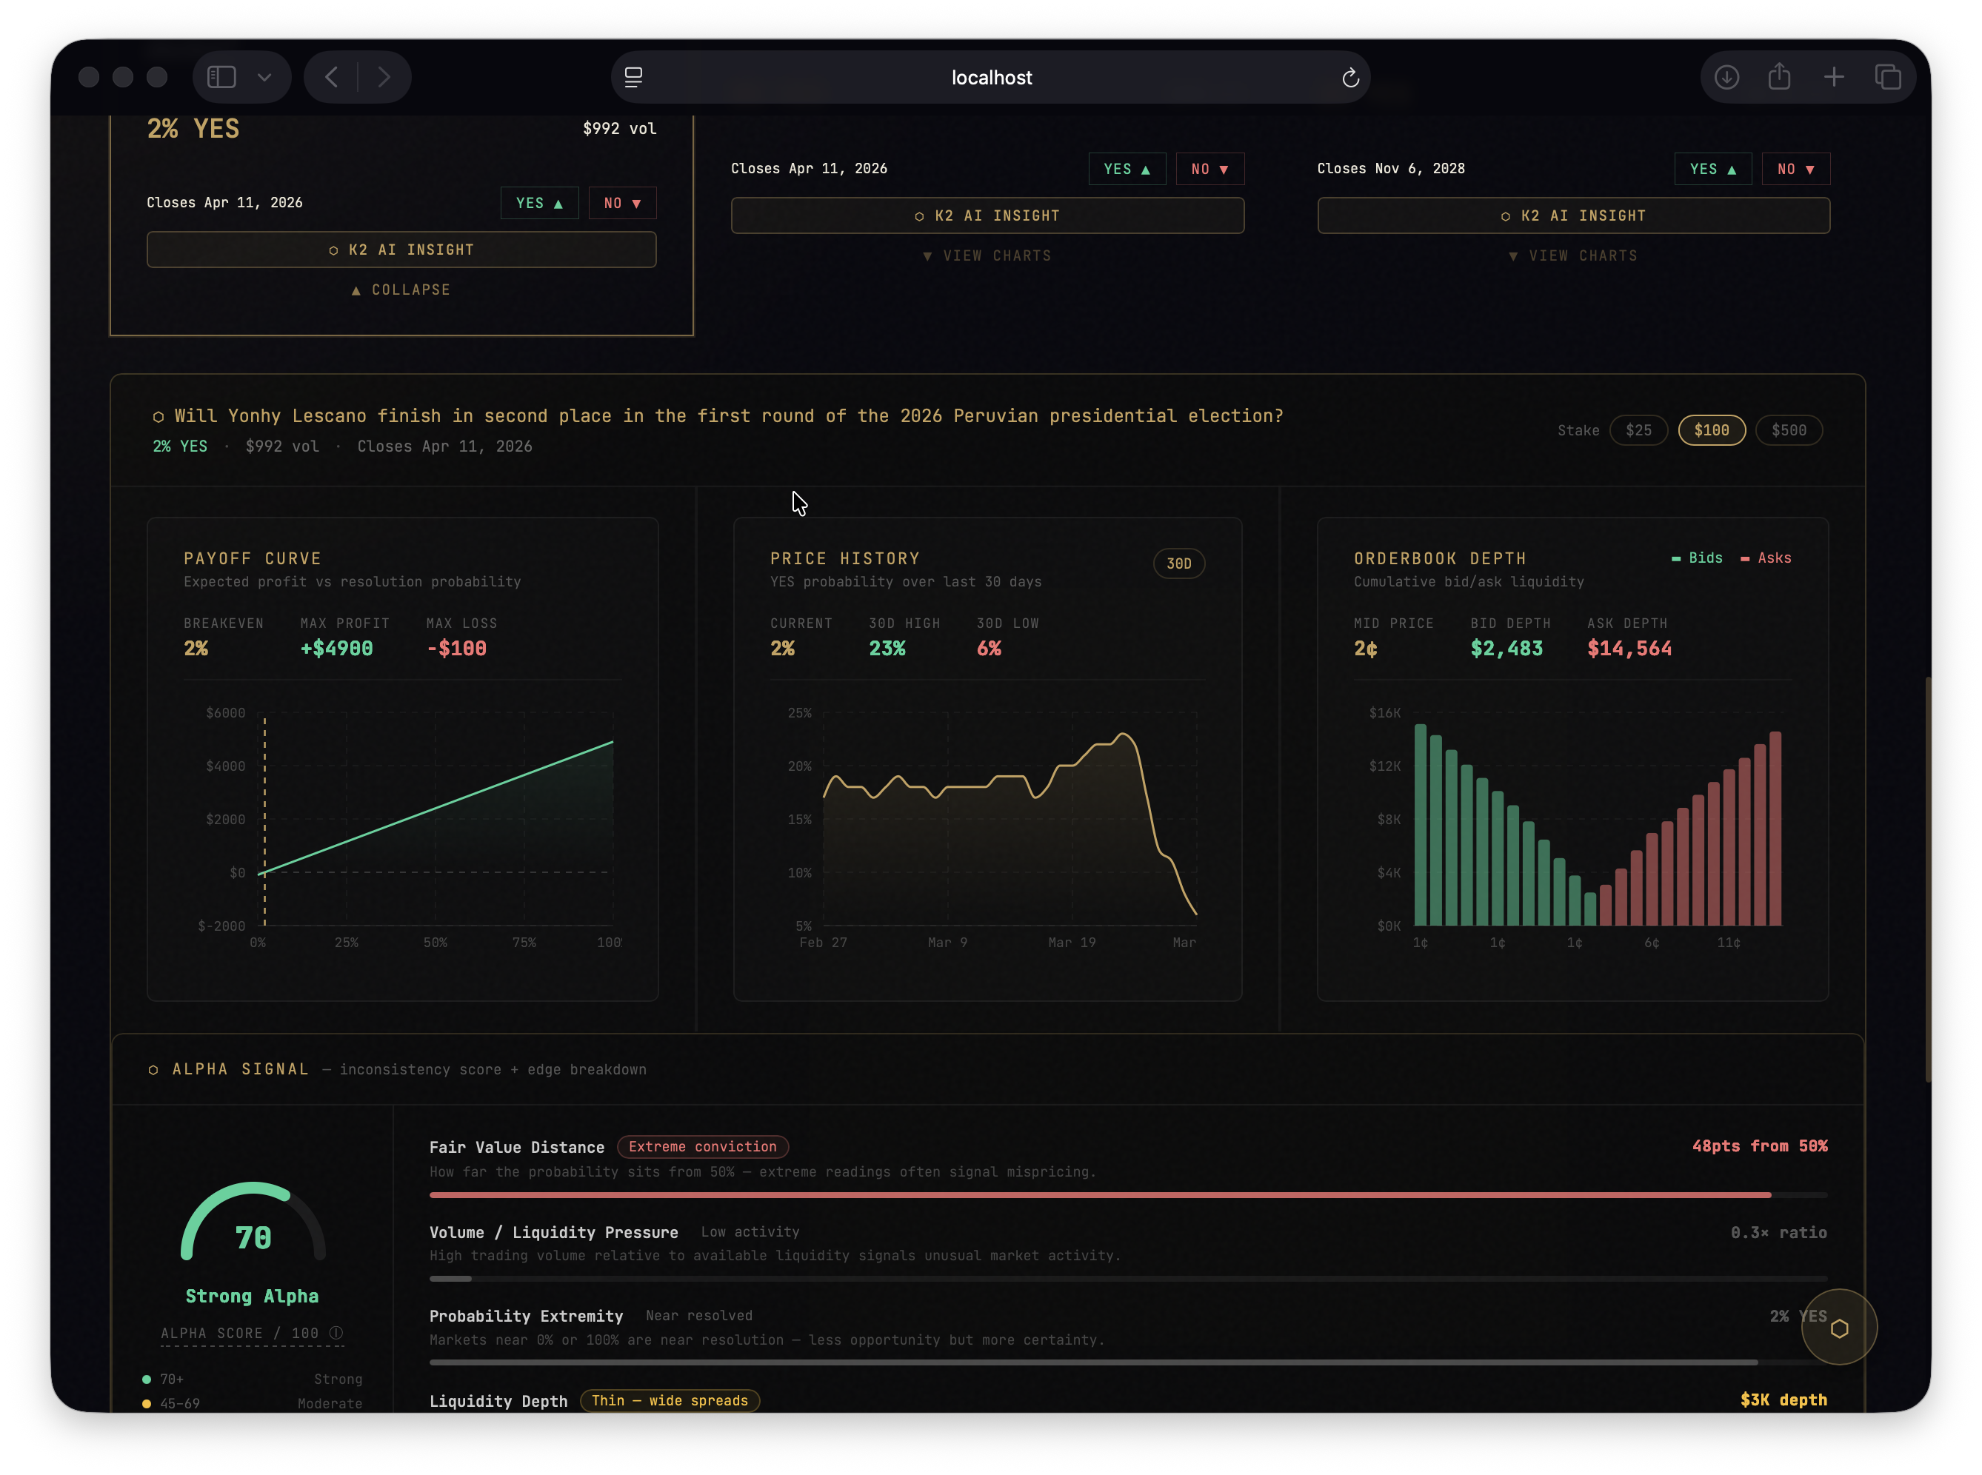
Task: Open a new tab with plus icon
Action: [1833, 78]
